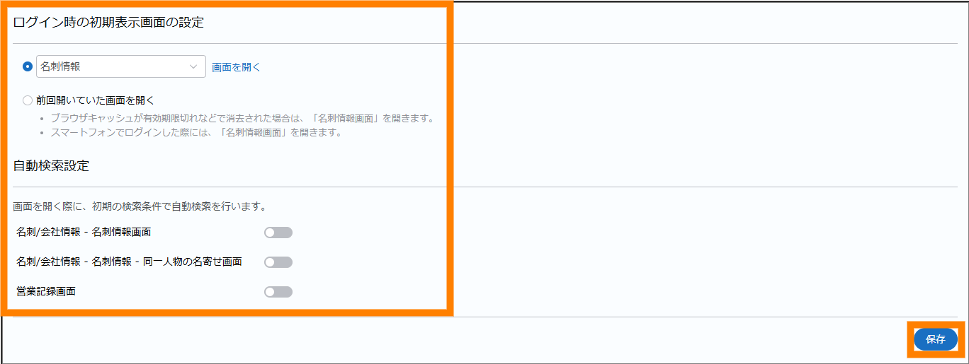Click the ログイン時の初期表示画面の設定 heading
Viewport: 969px width, 364px height.
(x=108, y=22)
